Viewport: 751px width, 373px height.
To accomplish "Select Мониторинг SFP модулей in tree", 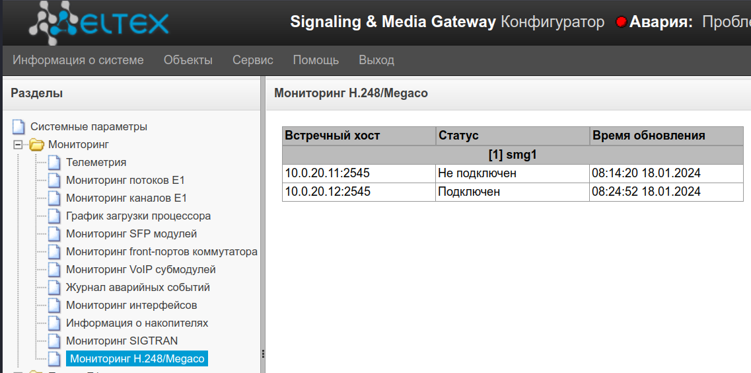I will (131, 233).
